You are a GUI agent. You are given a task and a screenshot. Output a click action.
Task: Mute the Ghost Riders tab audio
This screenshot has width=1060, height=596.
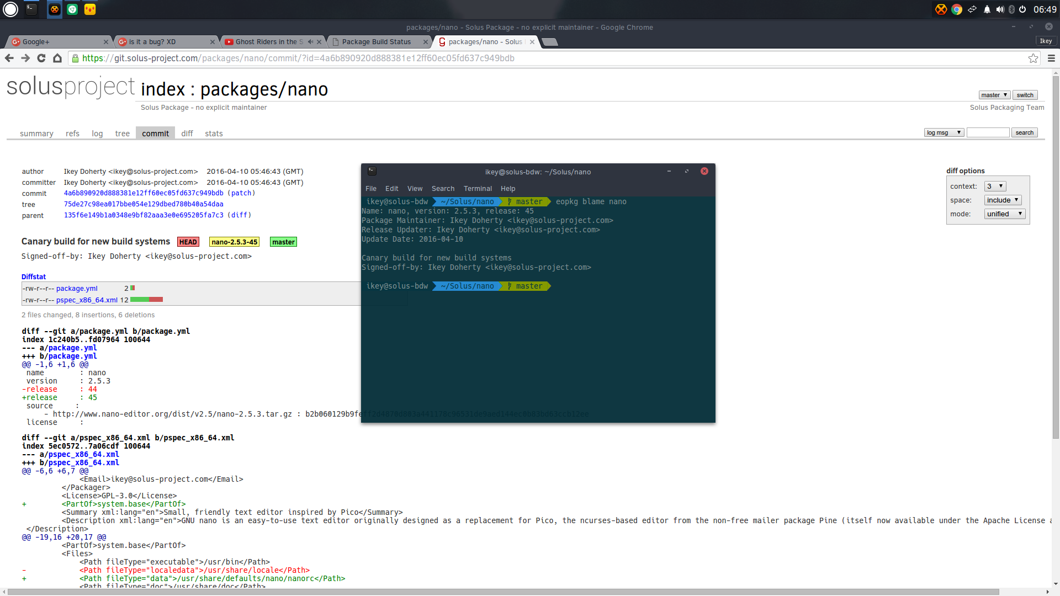310,42
